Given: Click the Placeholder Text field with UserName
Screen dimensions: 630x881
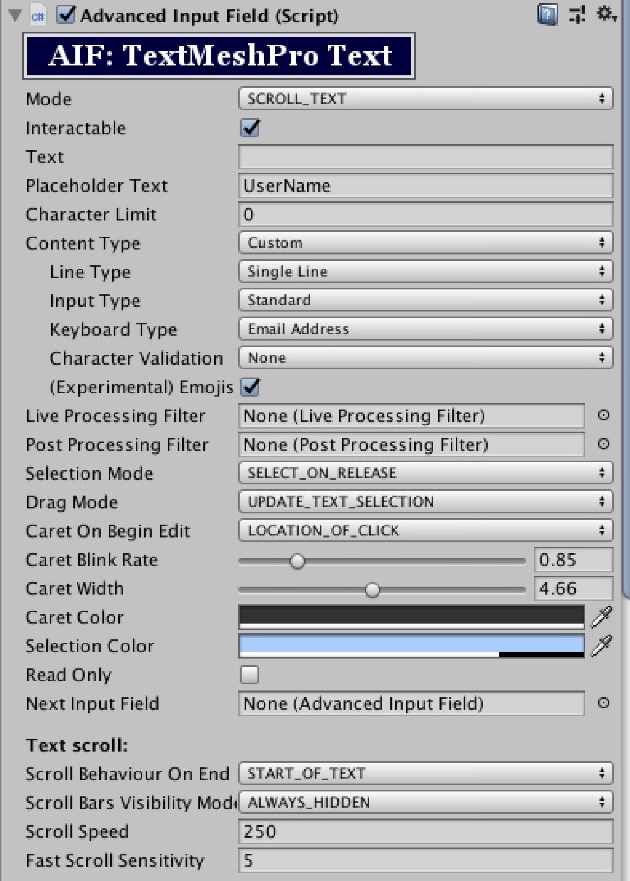Looking at the screenshot, I should coord(426,186).
